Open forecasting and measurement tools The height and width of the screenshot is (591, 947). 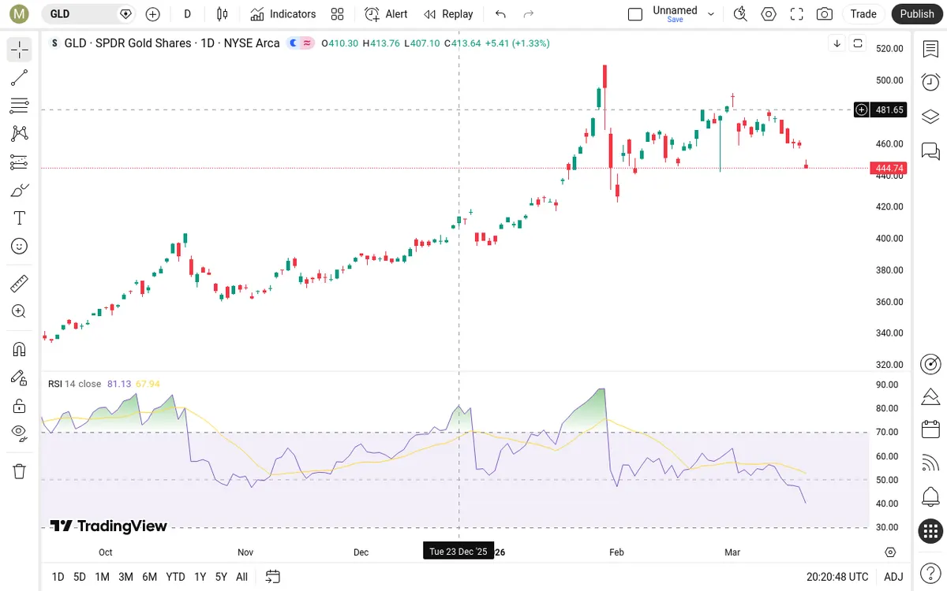(20, 162)
